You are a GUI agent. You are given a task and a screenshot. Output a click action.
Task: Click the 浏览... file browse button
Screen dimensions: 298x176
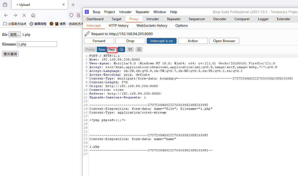15,35
